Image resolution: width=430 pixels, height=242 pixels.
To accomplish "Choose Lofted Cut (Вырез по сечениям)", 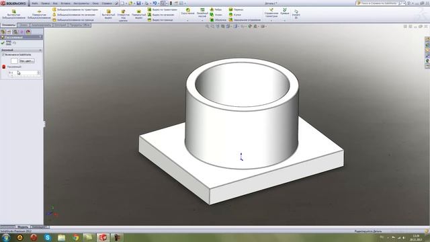I will [161, 15].
